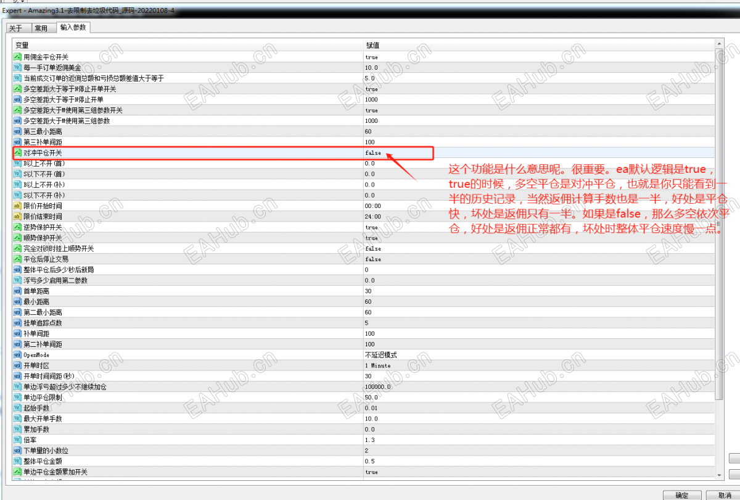740x500 pixels.
Task: Click the double-type icon of 每一手订单返佣美金
Action: click(18, 67)
